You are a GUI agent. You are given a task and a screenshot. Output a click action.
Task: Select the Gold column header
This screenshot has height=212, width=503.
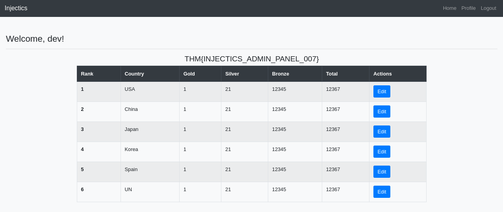tap(200, 74)
